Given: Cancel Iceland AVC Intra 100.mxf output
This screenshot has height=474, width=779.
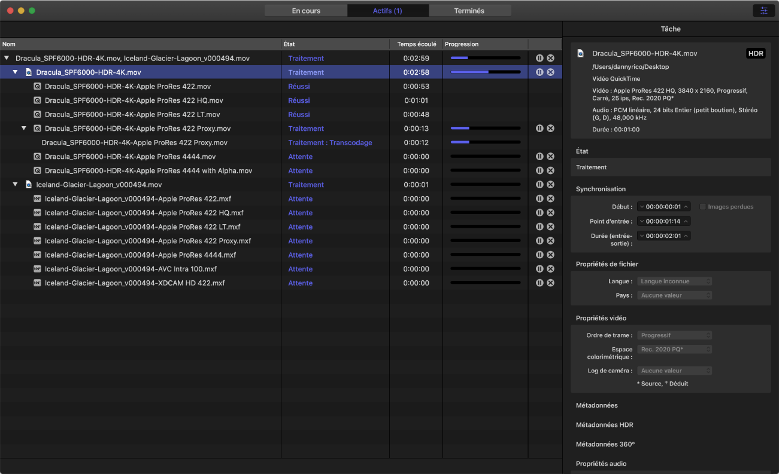Looking at the screenshot, I should 550,269.
